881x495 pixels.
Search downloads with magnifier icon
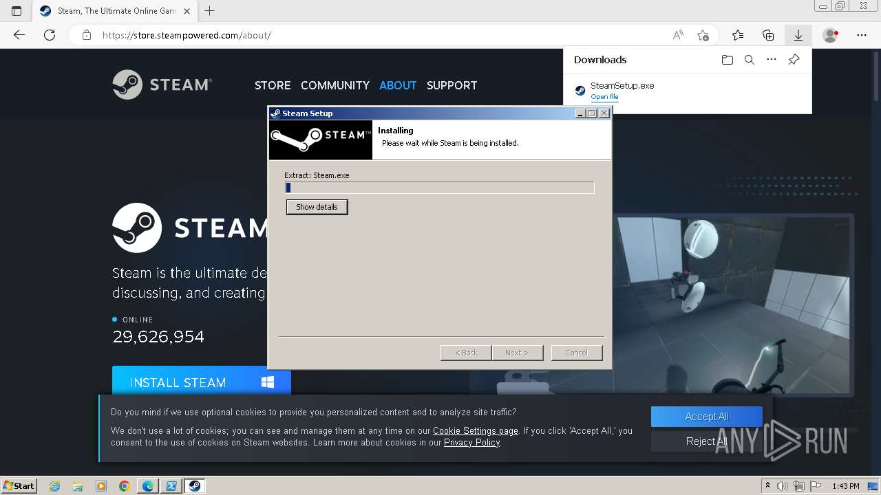coord(750,60)
